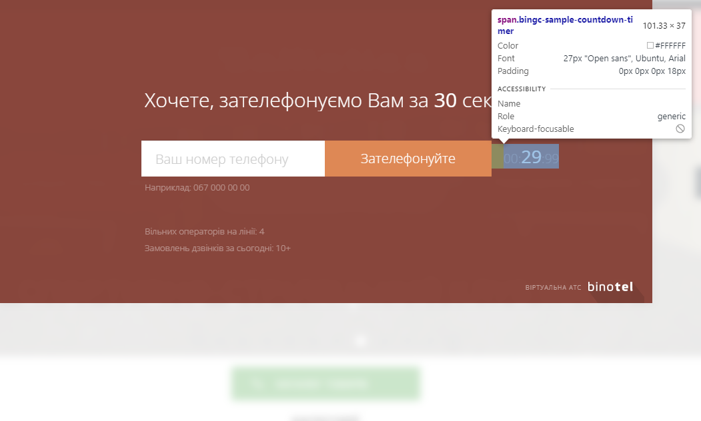
Task: Click "Замовлень дзвінків за сьогодні: 10+" text
Action: tap(217, 248)
